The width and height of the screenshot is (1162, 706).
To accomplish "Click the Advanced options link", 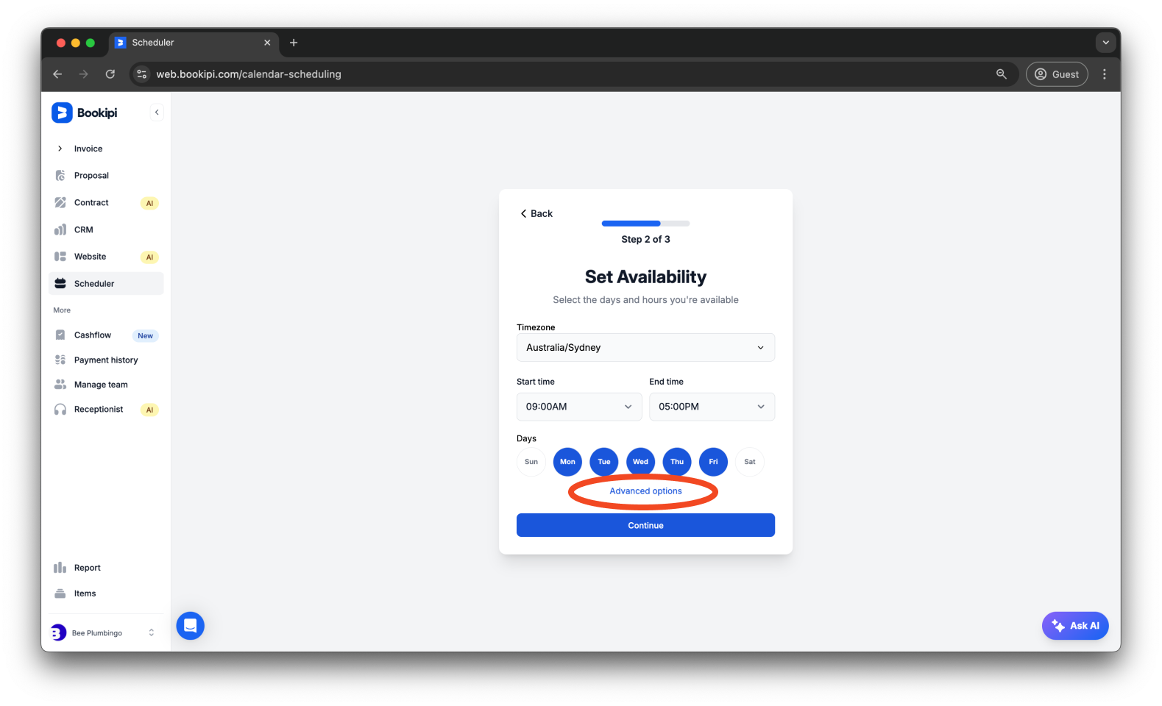I will (x=645, y=491).
